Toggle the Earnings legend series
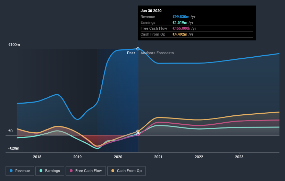 coord(50,171)
